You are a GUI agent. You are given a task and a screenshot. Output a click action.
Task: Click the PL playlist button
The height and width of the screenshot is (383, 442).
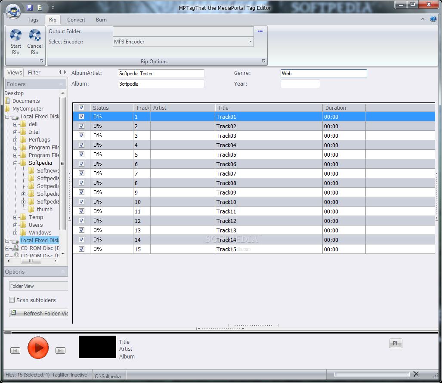396,343
